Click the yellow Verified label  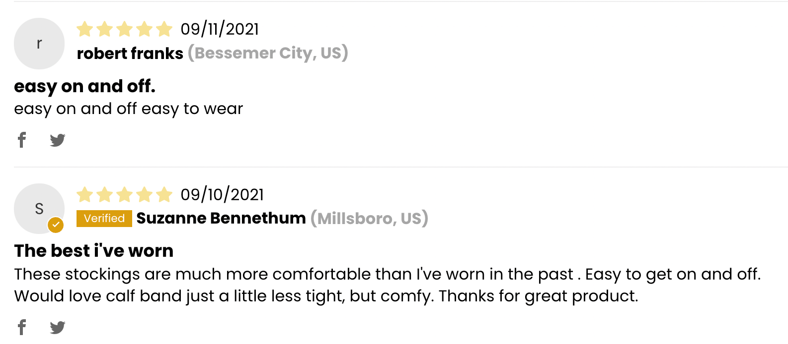[104, 219]
